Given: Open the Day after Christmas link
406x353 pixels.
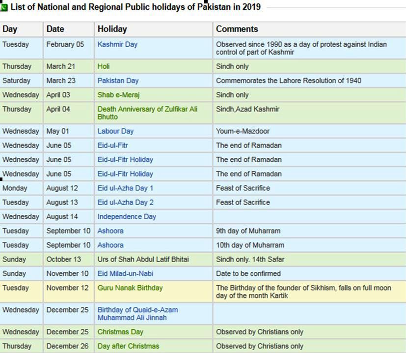Looking at the screenshot, I should point(129,346).
